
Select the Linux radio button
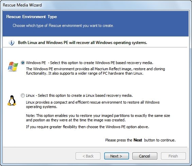(x=23, y=95)
